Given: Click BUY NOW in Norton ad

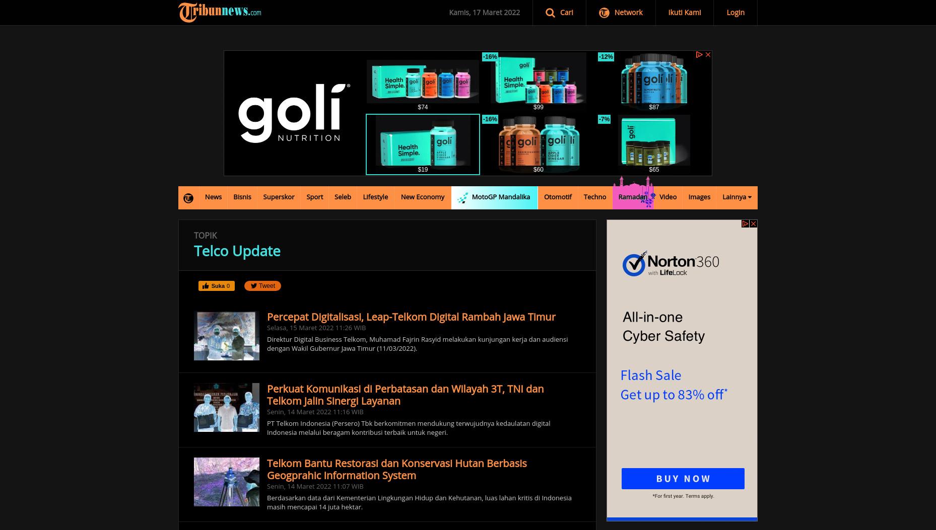Looking at the screenshot, I should tap(683, 479).
